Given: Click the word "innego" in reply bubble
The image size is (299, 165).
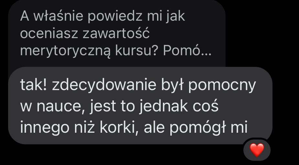Looking at the screenshot, I should 45,128.
